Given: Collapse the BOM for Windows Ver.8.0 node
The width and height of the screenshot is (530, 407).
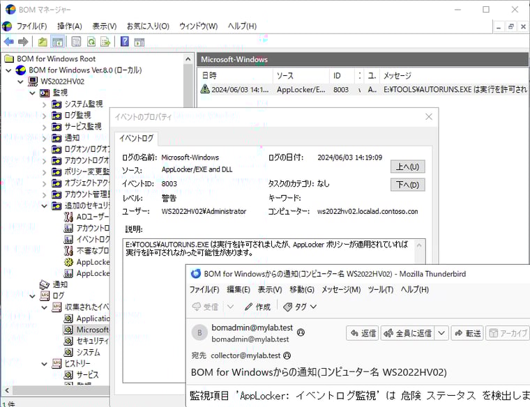Looking at the screenshot, I should 9,70.
